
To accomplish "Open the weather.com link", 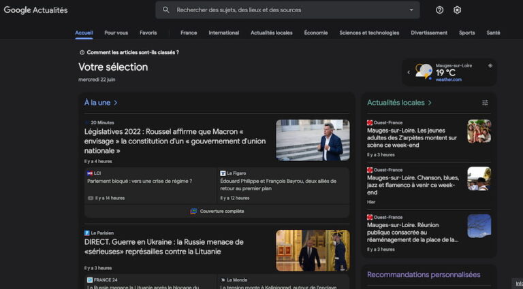I will 449,80.
